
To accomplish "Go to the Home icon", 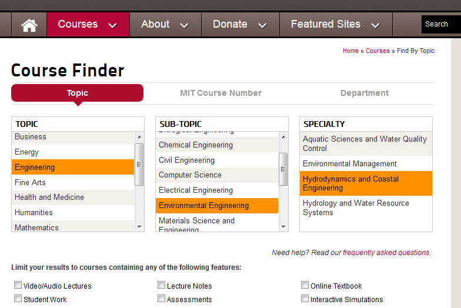I will [x=29, y=25].
